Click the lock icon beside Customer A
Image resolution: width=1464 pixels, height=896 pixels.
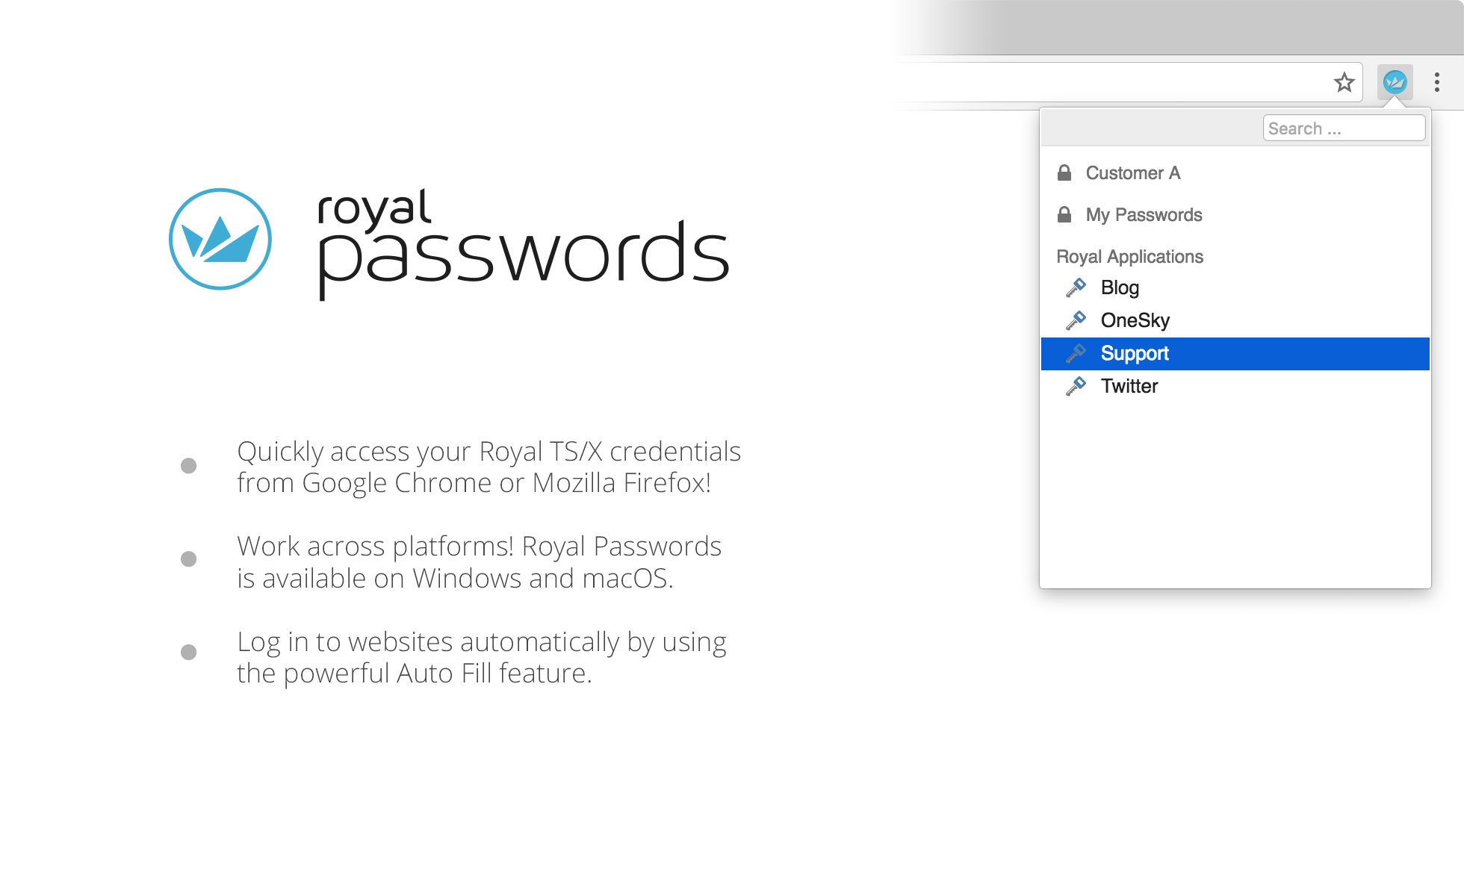point(1064,172)
